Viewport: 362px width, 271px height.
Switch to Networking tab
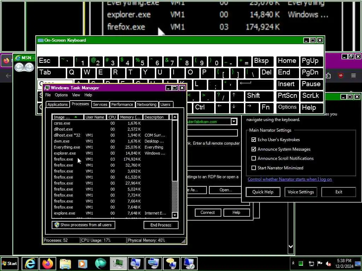(x=147, y=104)
